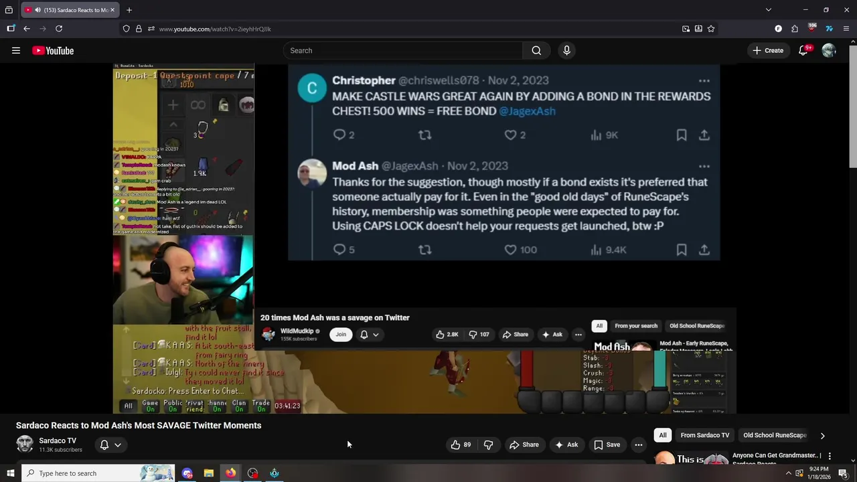The image size is (857, 482).
Task: Go to YouTube home via logo
Action: 53,50
